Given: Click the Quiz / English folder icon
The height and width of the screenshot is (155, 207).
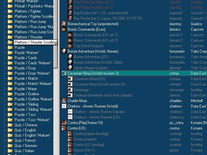Looking at the screenshot, I should pyautogui.click(x=10, y=130).
